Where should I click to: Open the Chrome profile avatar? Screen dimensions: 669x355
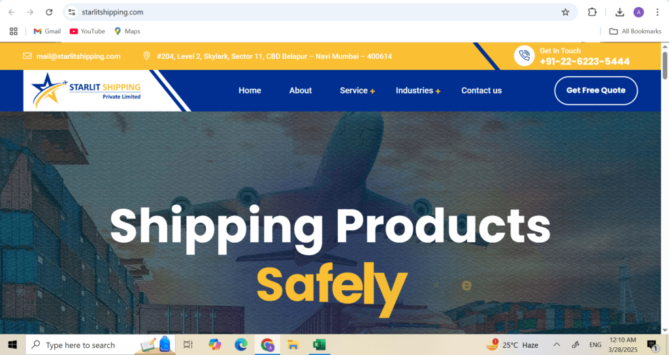coord(638,12)
